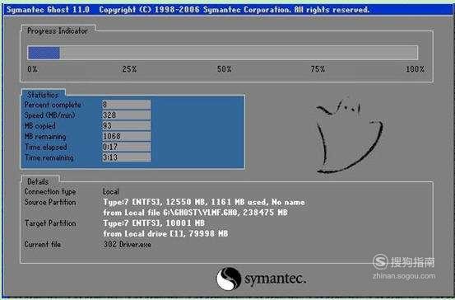The height and width of the screenshot is (300, 455).
Task: Click the Speed (MB/min) label
Action: click(x=49, y=115)
